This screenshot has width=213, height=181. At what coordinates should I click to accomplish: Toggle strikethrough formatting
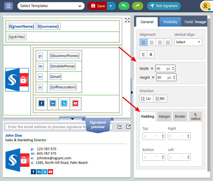coord(151,54)
